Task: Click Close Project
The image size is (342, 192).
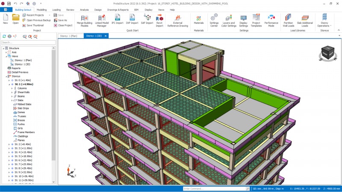Action: click(x=63, y=25)
